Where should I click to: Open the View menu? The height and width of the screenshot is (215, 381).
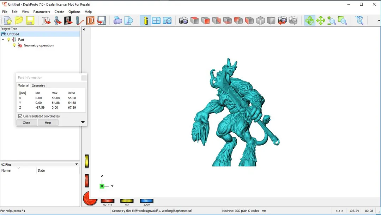25,12
